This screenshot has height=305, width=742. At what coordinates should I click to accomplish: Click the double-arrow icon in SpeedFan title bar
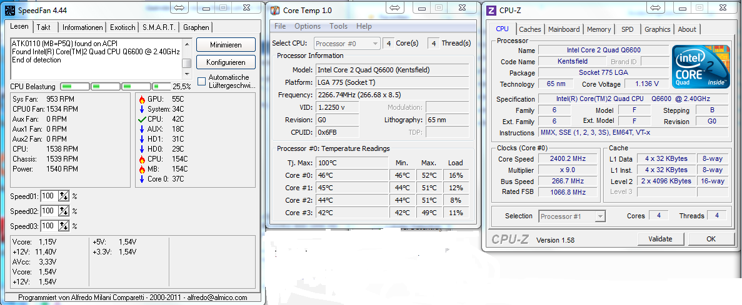tap(179, 7)
